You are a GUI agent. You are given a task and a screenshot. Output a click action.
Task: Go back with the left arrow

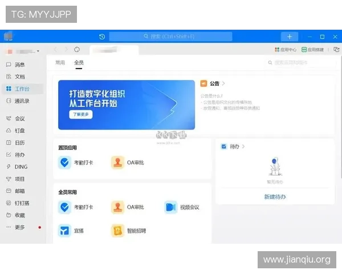[55, 50]
